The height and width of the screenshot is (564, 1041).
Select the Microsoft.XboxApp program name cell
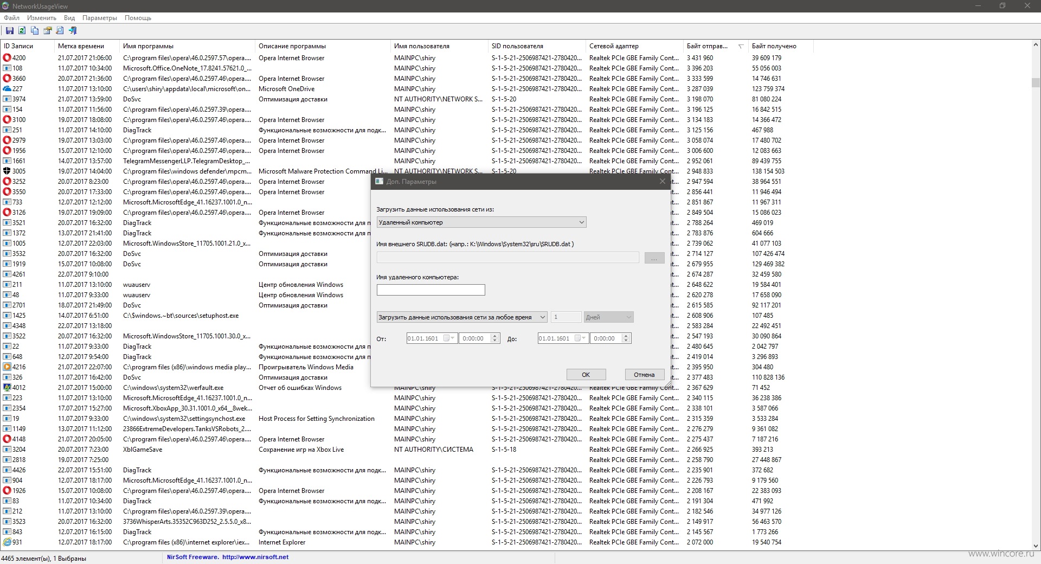188,408
